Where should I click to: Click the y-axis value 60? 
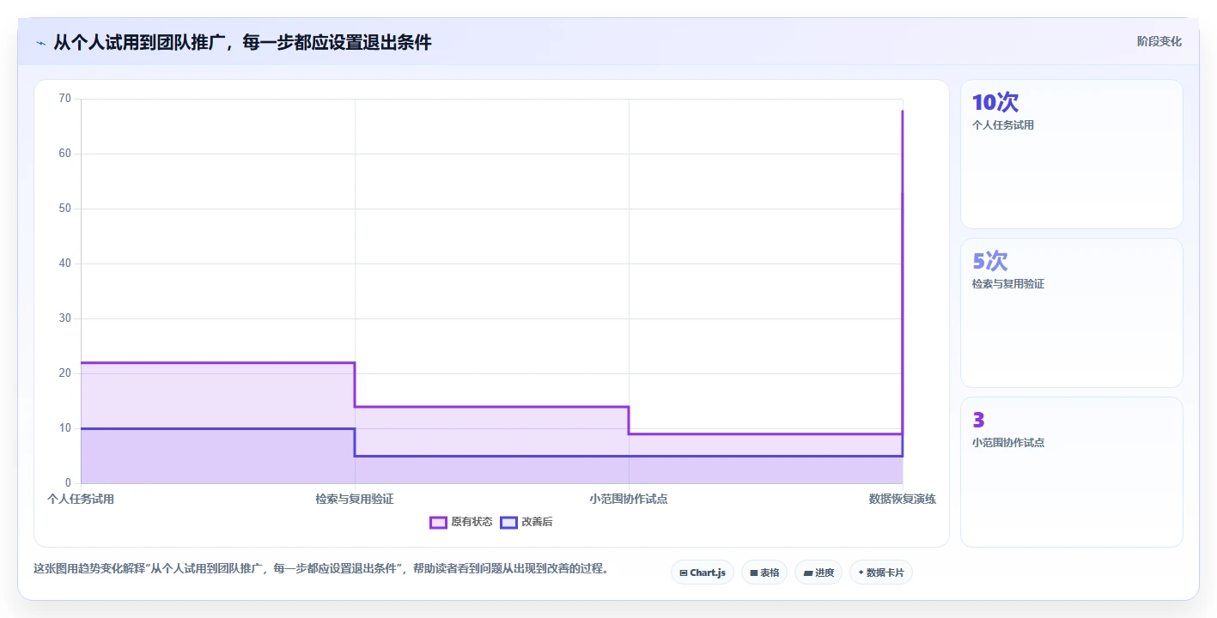pyautogui.click(x=65, y=154)
